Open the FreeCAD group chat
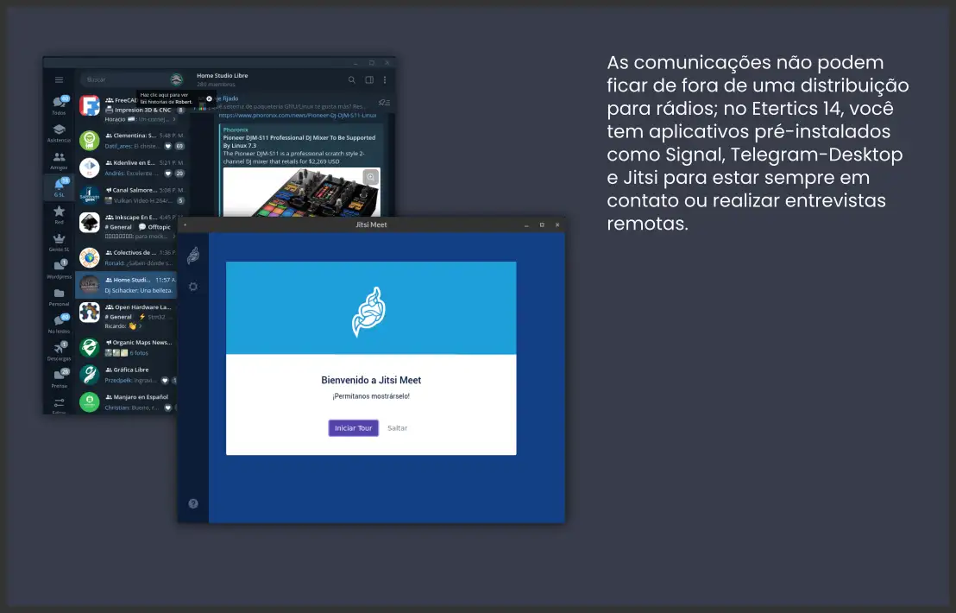956x613 pixels. pos(127,109)
